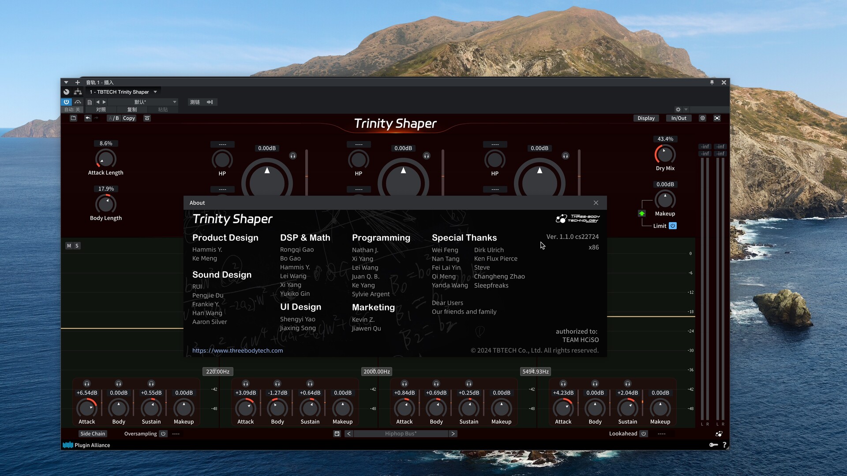Open the Oversampling value dropdown
This screenshot has height=476, width=847.
tap(176, 434)
